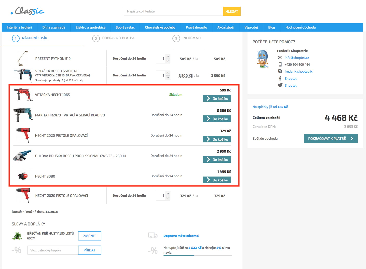Image resolution: width=366 pixels, height=269 pixels.
Task: Open Chovatelské potřeby menu
Action: (x=160, y=27)
